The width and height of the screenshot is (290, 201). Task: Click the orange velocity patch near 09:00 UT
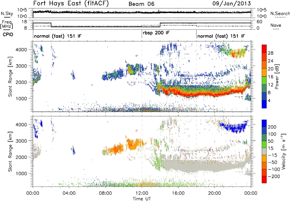point(115,149)
